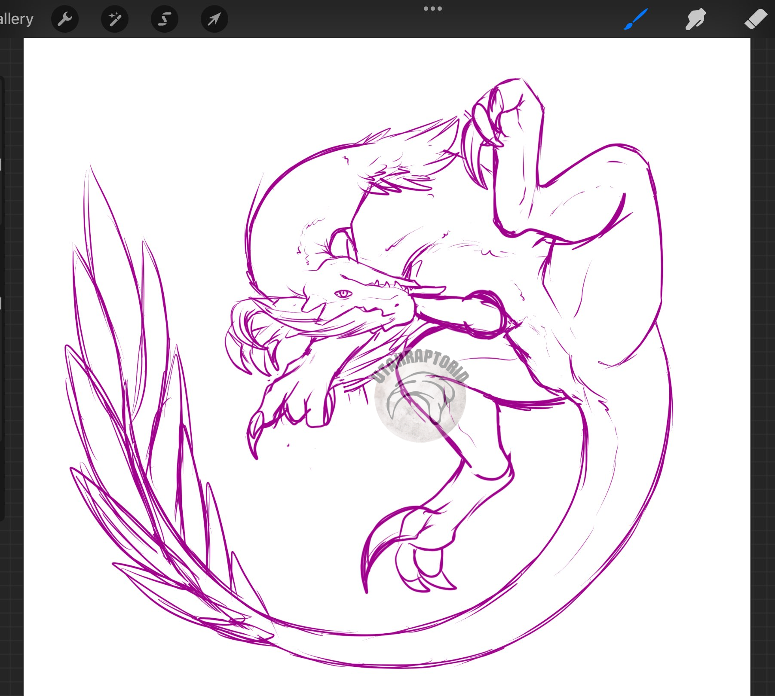This screenshot has width=775, height=696.
Task: Select the Smudge tool
Action: pos(695,19)
